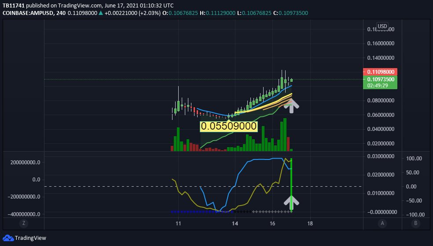433x246 pixels.
Task: Click the 0.14000000 price axis label
Action: tap(381, 58)
